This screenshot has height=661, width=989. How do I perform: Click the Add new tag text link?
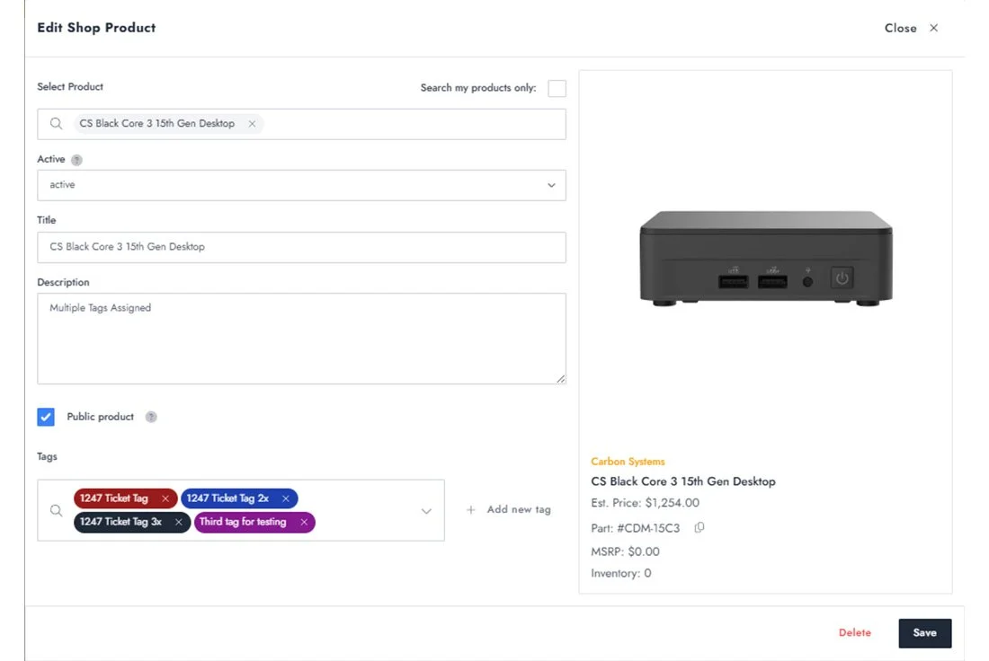[x=519, y=509]
